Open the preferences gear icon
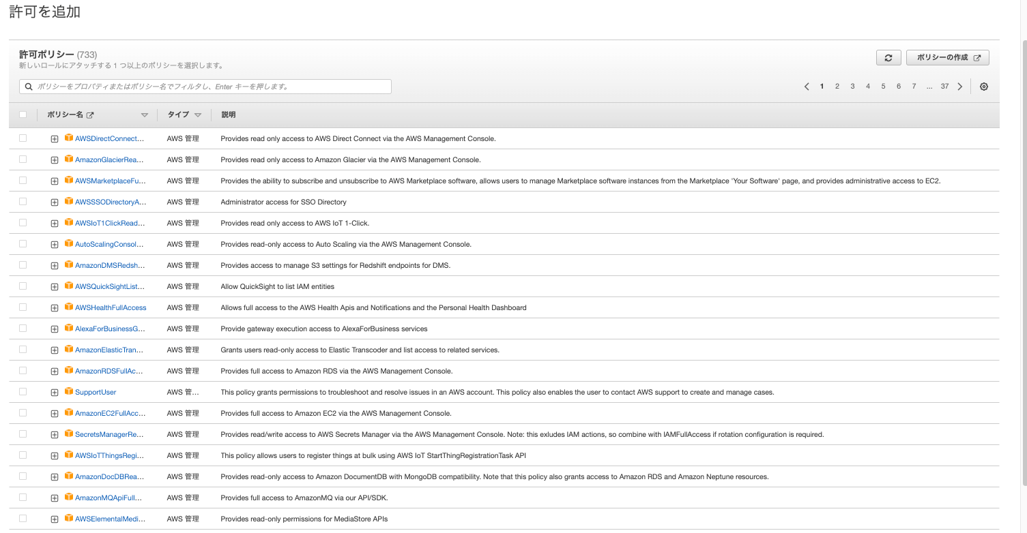 (983, 87)
